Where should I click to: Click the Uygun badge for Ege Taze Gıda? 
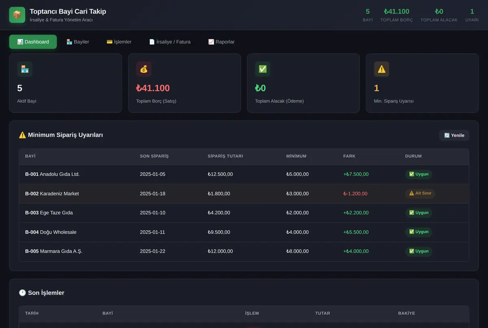coord(418,213)
